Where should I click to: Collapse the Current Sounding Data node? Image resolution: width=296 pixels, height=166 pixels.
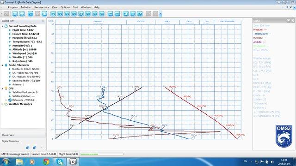tap(2, 26)
